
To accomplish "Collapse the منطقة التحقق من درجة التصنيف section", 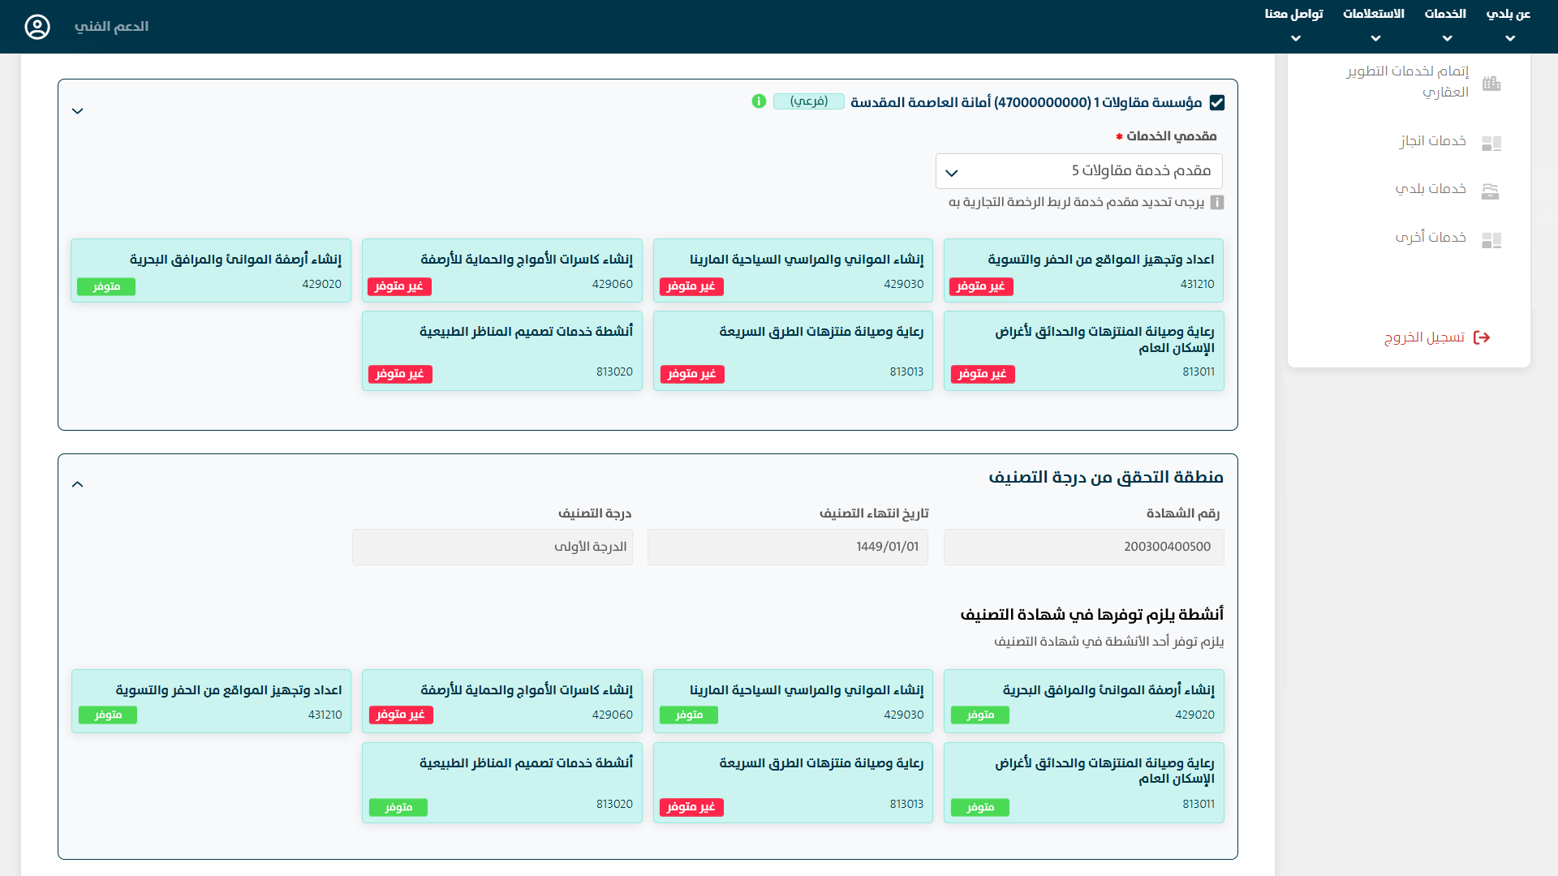I will (x=78, y=484).
